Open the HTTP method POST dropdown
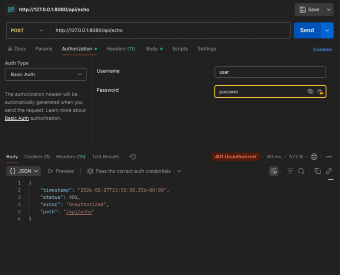Screen dimensions: 340x275 27,31
